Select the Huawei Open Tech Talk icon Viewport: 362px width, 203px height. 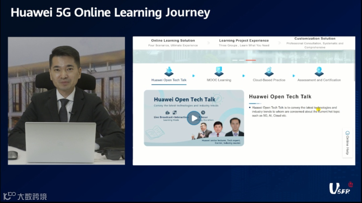coord(169,71)
